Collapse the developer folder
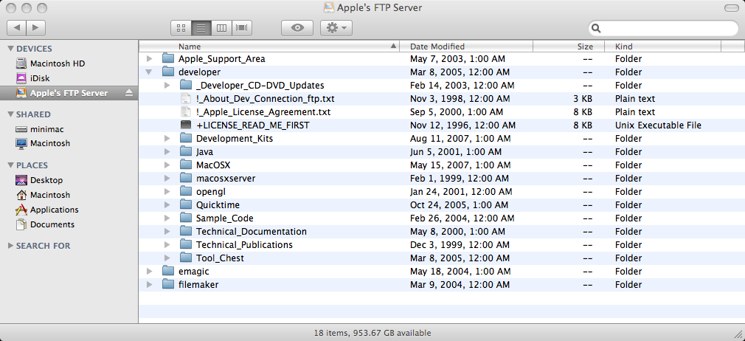The image size is (745, 341). tap(149, 72)
